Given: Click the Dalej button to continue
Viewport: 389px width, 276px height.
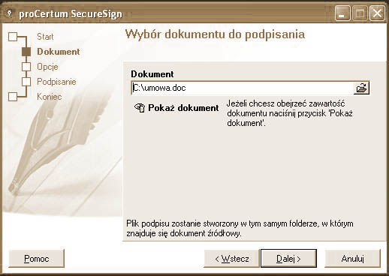Looking at the screenshot, I should pyautogui.click(x=288, y=258).
